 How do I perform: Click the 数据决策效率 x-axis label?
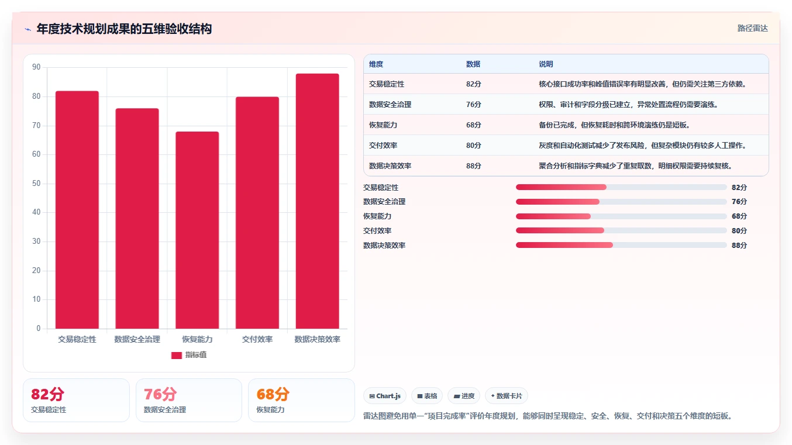[x=318, y=339]
